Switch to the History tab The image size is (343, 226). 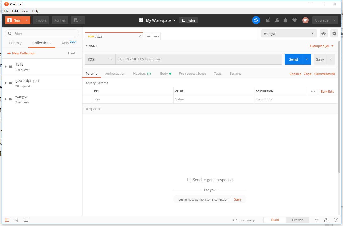(x=15, y=43)
